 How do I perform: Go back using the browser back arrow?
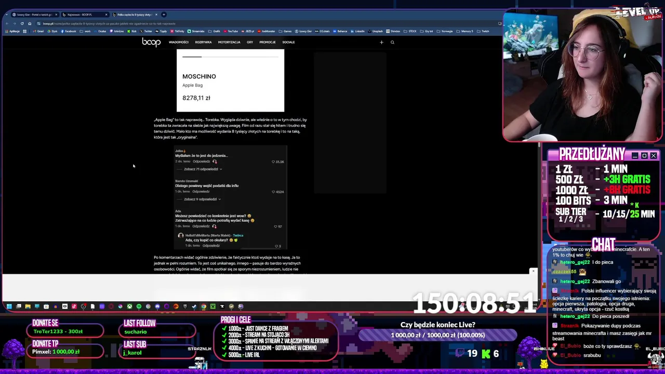point(7,23)
